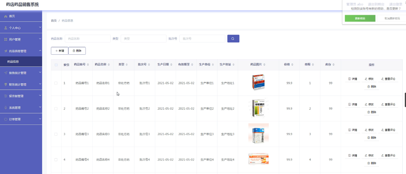Click the dark vertical scrollbar handle at right

[405, 100]
